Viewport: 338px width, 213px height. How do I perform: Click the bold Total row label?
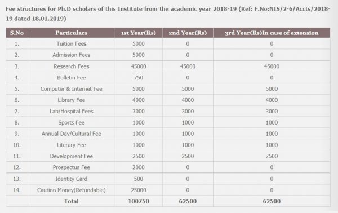click(x=72, y=201)
